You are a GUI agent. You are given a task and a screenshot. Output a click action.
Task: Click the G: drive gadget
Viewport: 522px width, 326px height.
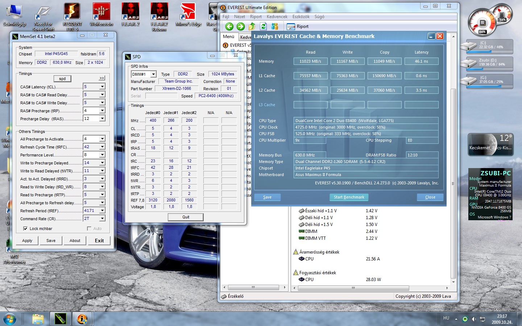[487, 81]
